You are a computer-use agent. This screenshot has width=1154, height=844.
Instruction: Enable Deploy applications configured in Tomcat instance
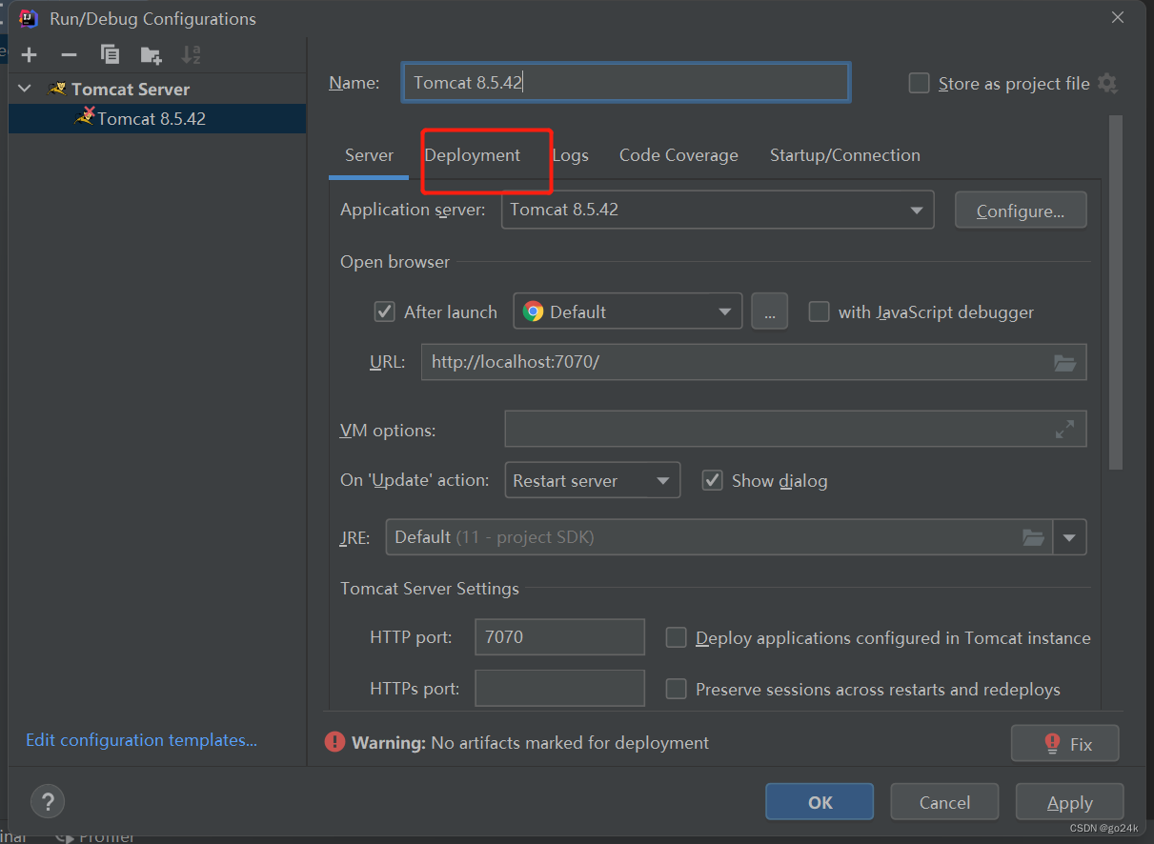pyautogui.click(x=676, y=637)
